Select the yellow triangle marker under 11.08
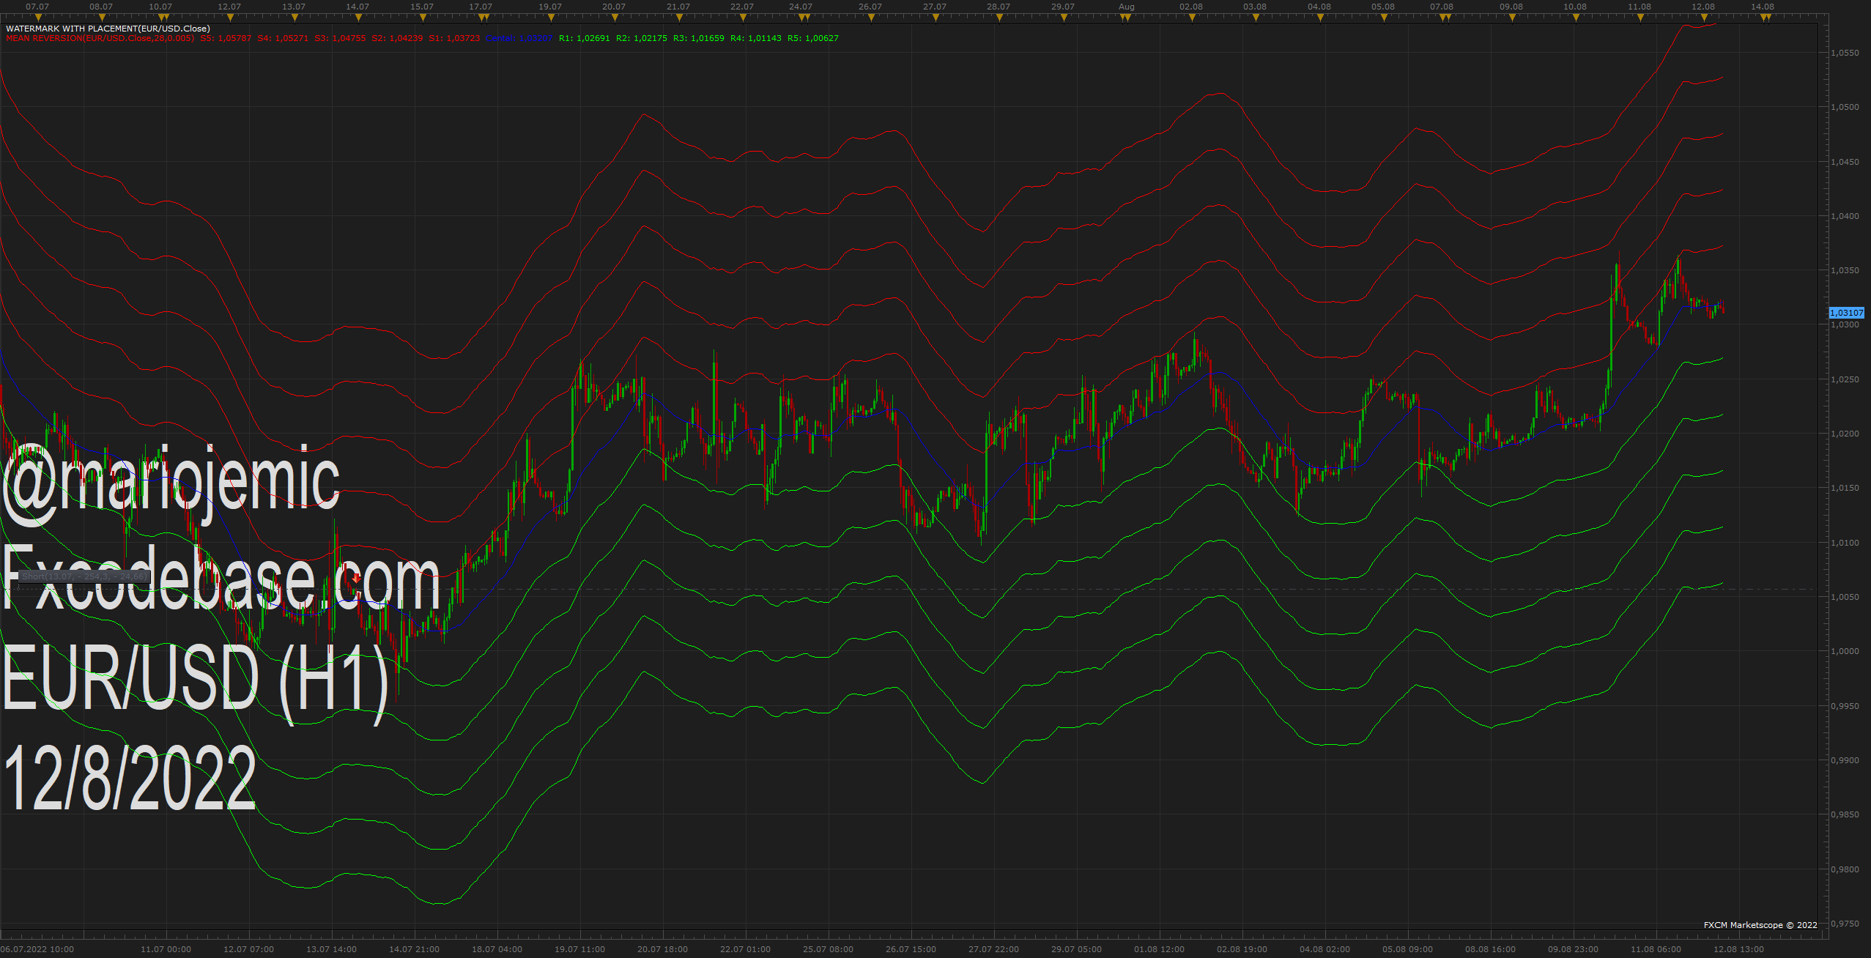This screenshot has height=958, width=1871. pyautogui.click(x=1640, y=18)
